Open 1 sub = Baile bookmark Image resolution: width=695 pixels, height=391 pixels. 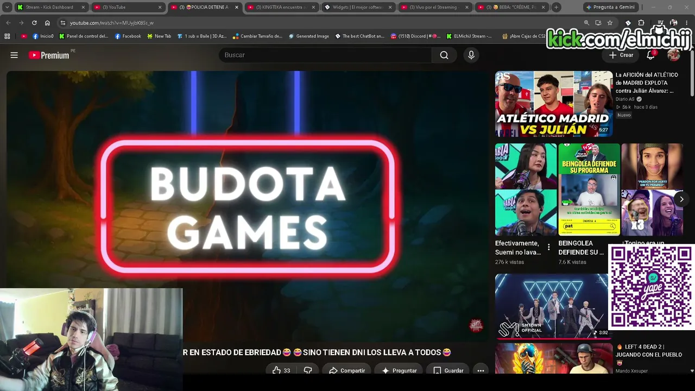[201, 36]
